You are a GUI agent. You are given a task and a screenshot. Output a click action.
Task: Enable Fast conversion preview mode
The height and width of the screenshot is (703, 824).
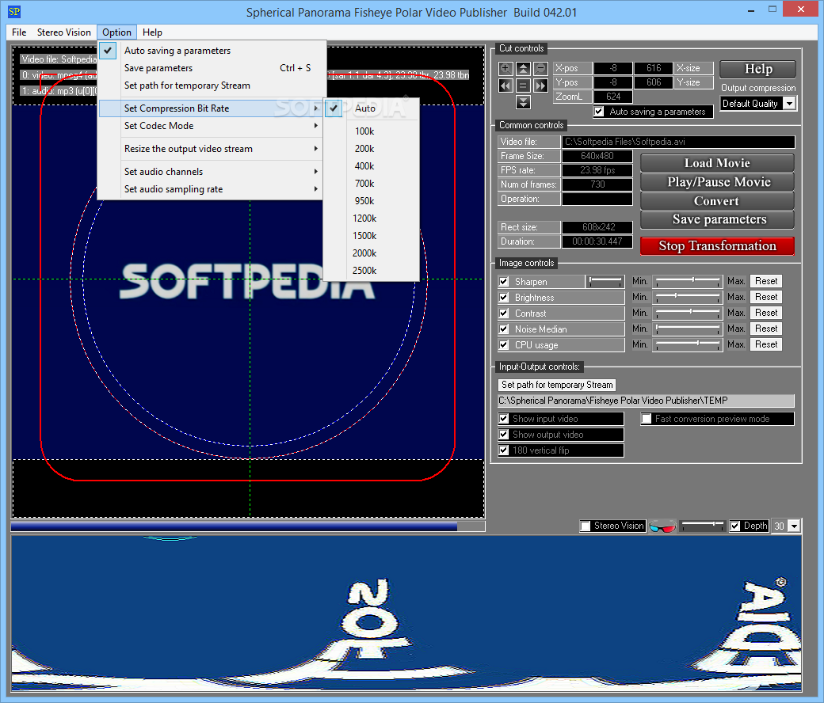pos(647,419)
